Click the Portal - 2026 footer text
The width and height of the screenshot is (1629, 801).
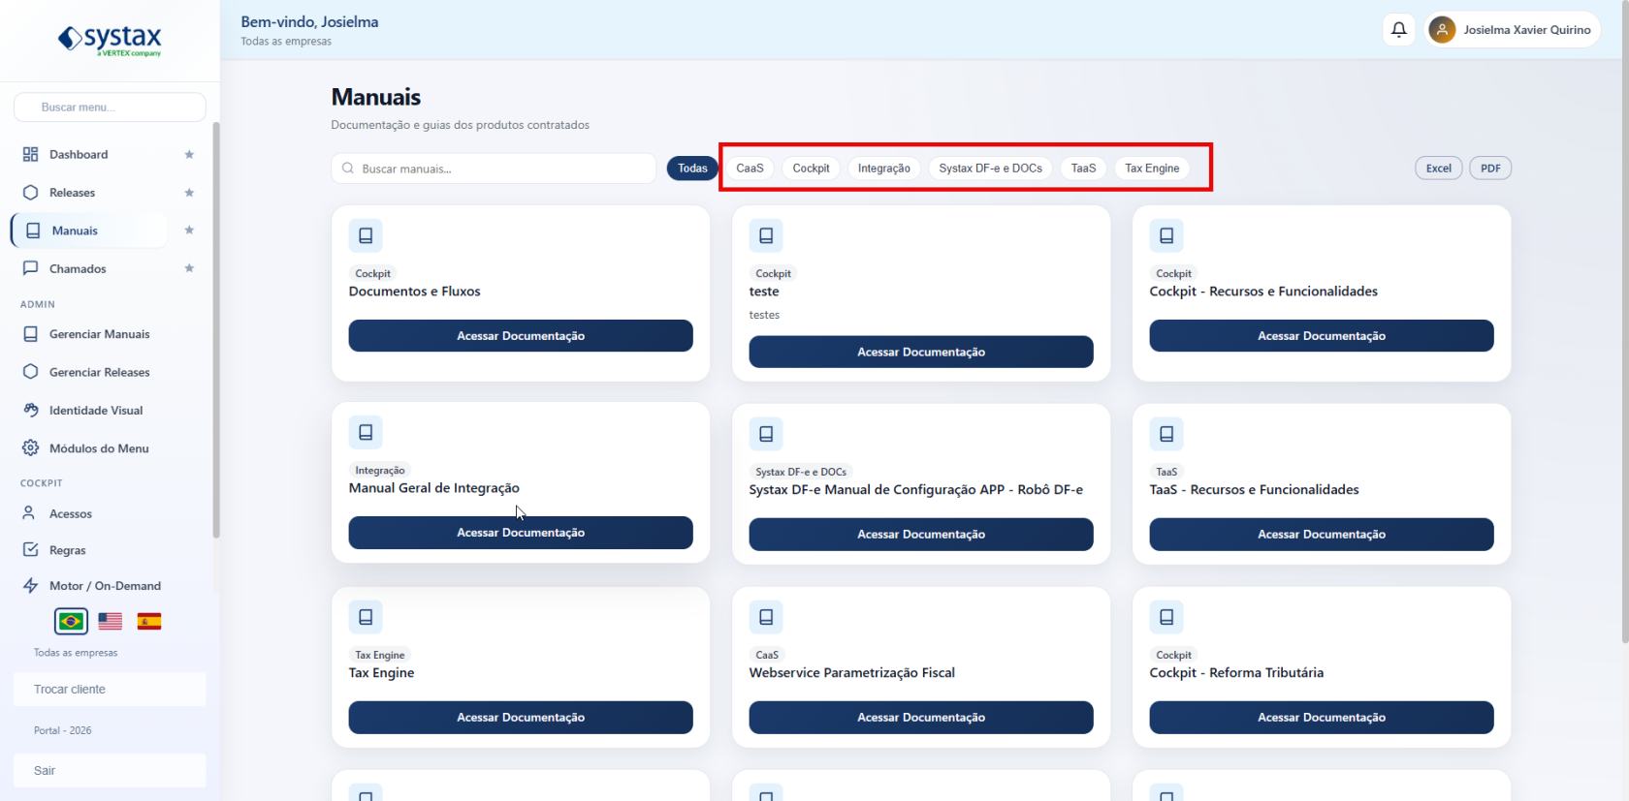[x=63, y=730]
